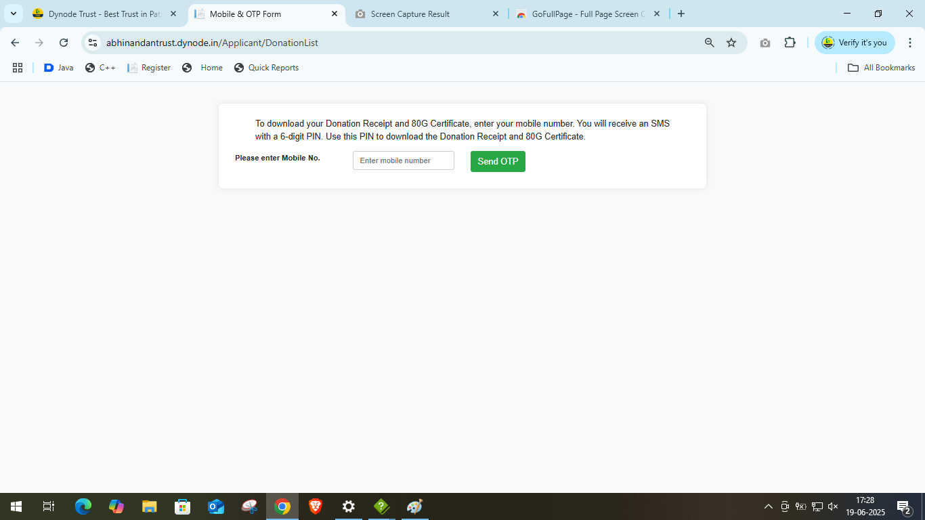Open the page zoom magnifier icon
The image size is (925, 520).
click(709, 43)
